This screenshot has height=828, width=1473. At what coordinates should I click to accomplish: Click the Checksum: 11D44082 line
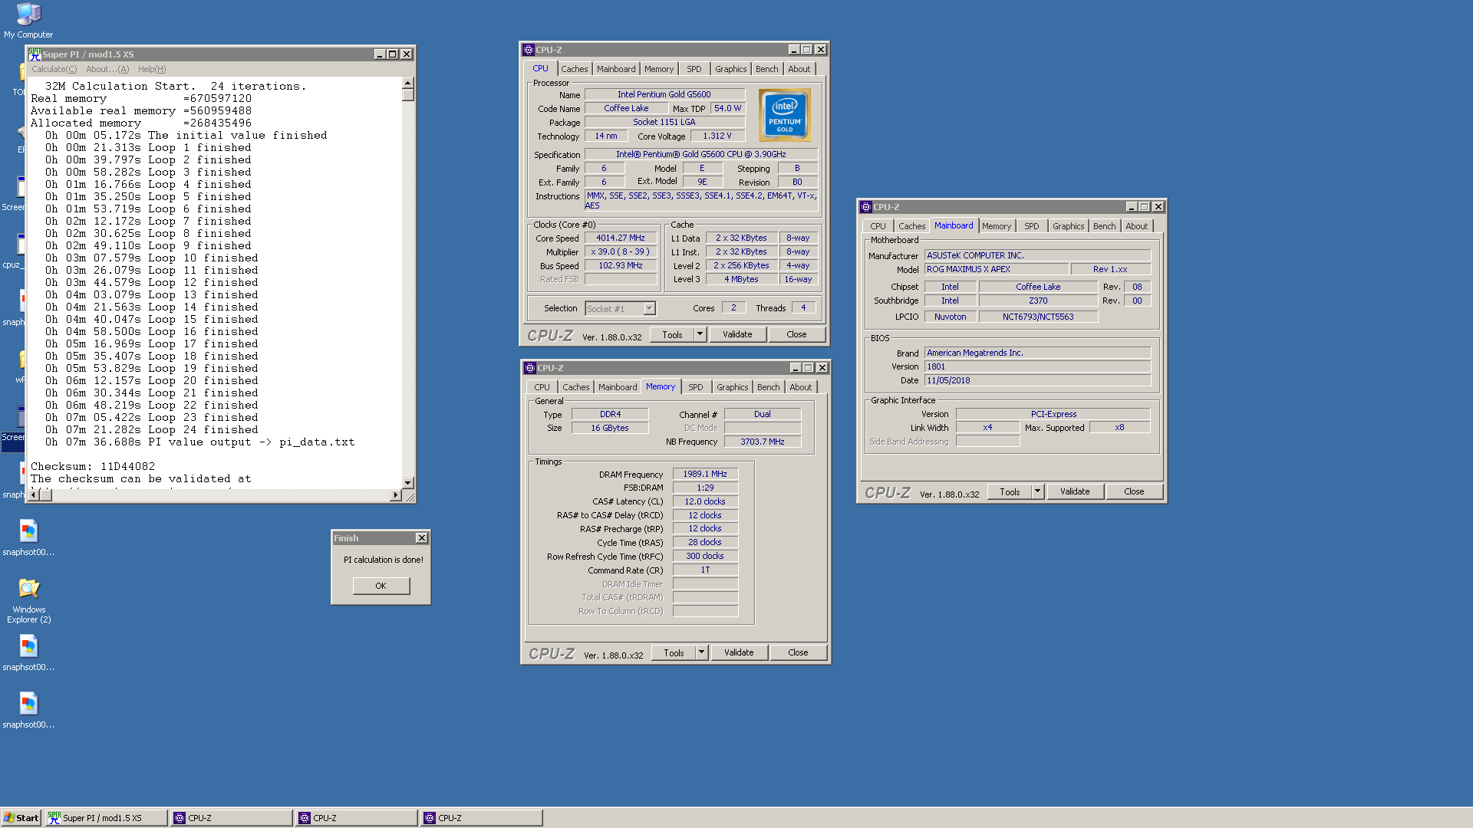(x=93, y=466)
